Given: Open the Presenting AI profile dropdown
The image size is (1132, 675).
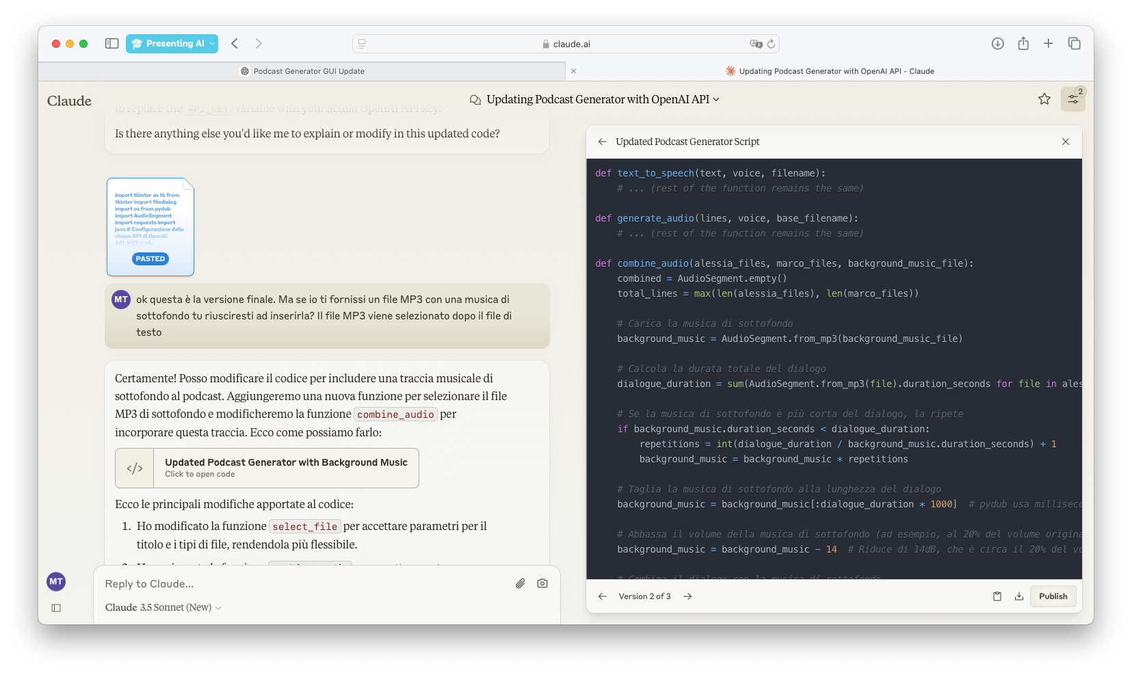Looking at the screenshot, I should (x=172, y=44).
